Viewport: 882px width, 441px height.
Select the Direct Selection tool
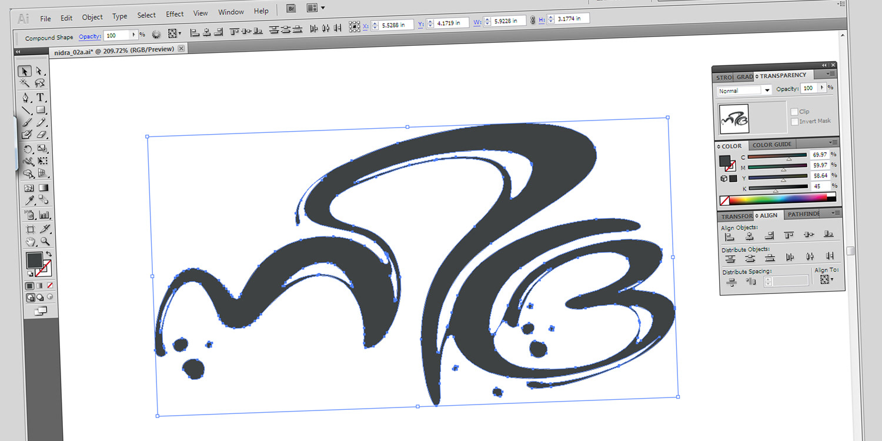tap(39, 71)
